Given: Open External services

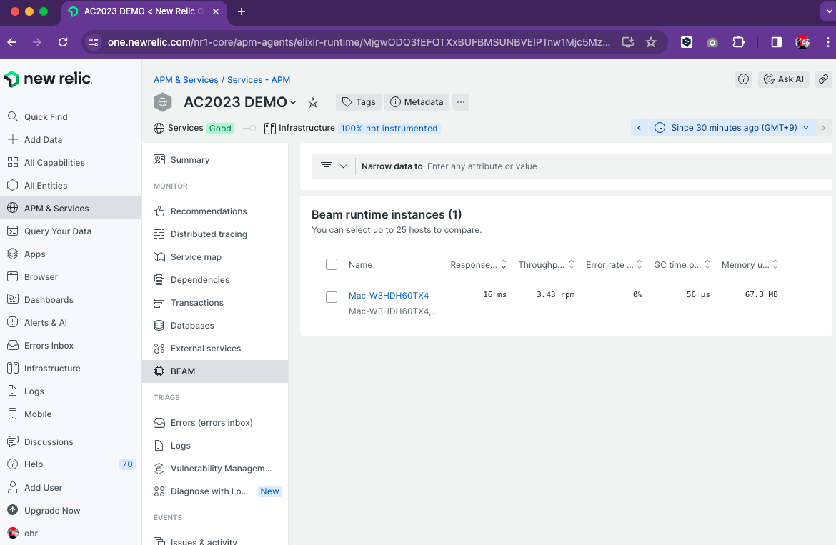Looking at the screenshot, I should point(196,349).
